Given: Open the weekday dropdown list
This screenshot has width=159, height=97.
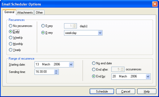Looking at the screenshot, I should [x=100, y=33].
